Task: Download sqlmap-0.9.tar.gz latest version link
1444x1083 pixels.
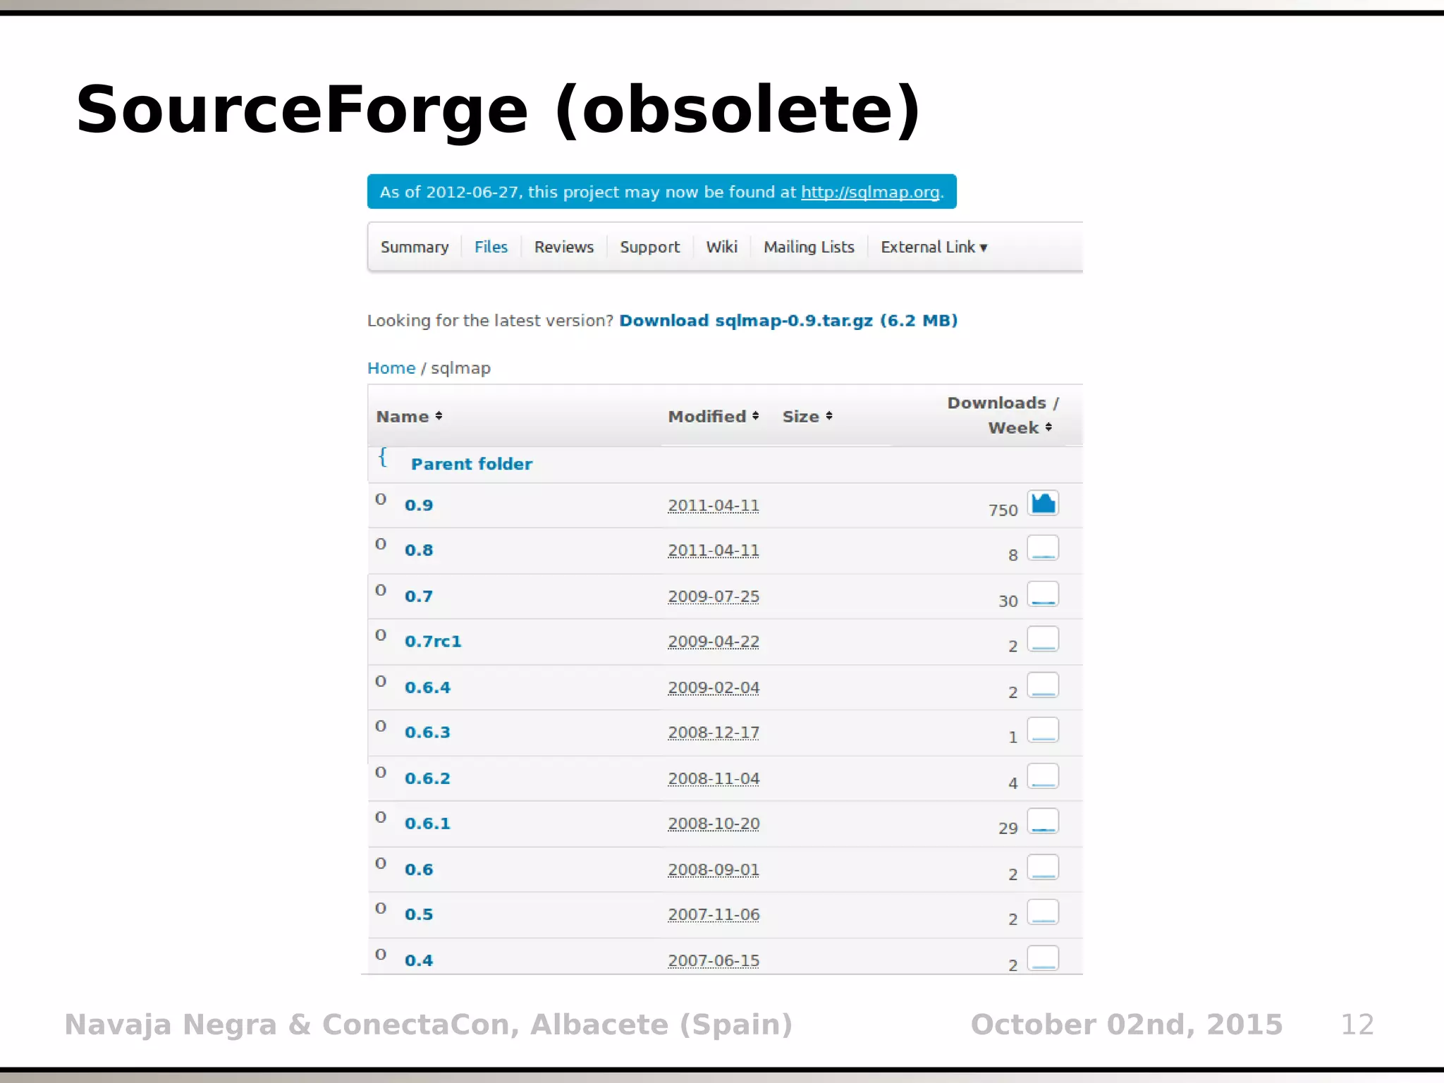Action: click(788, 321)
